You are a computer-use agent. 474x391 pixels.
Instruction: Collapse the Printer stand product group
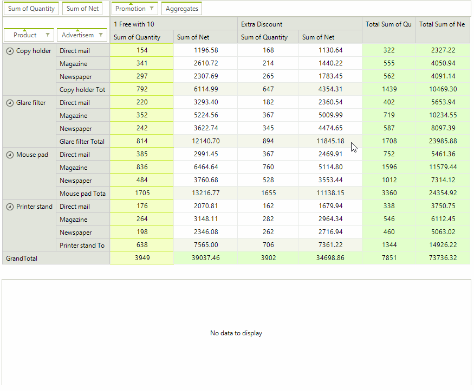point(10,207)
